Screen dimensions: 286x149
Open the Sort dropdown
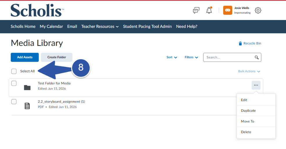click(x=172, y=57)
